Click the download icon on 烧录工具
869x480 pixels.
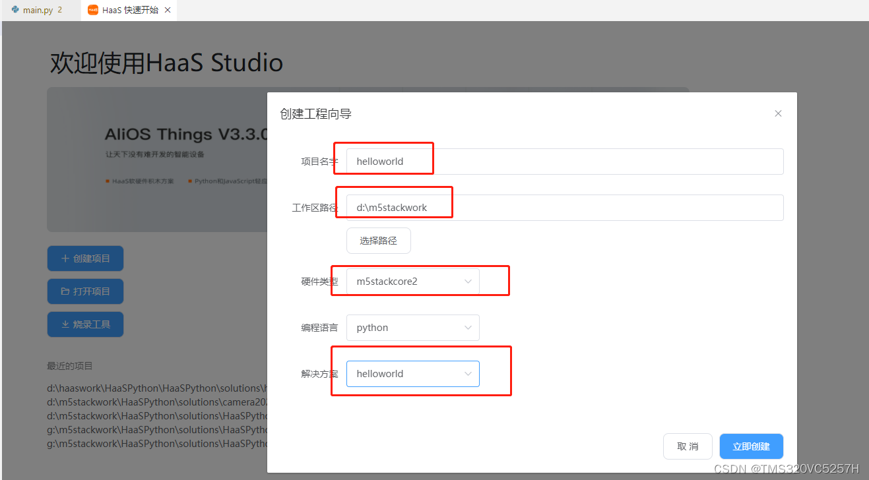(65, 324)
